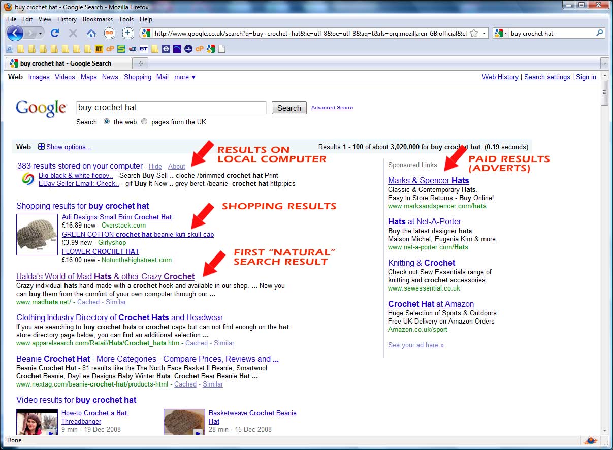Open Google's 'more' dropdown
The width and height of the screenshot is (613, 450).
185,77
